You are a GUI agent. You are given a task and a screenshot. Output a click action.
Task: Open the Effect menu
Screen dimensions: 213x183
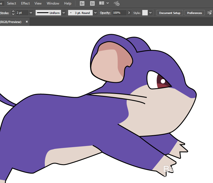pos(25,3)
